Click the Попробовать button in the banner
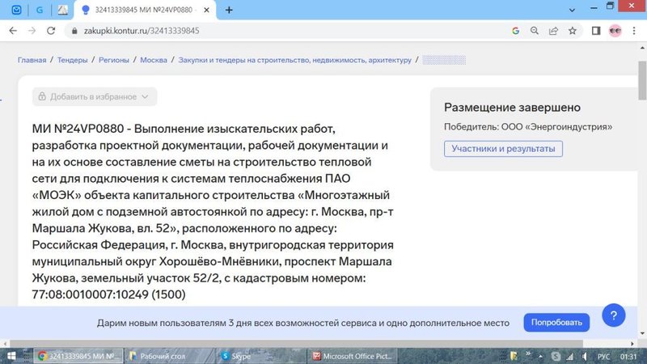 tap(556, 322)
